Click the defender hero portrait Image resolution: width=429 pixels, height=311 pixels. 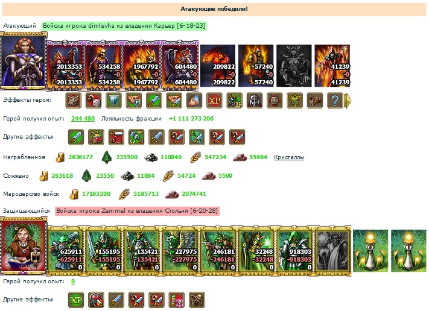(24, 246)
